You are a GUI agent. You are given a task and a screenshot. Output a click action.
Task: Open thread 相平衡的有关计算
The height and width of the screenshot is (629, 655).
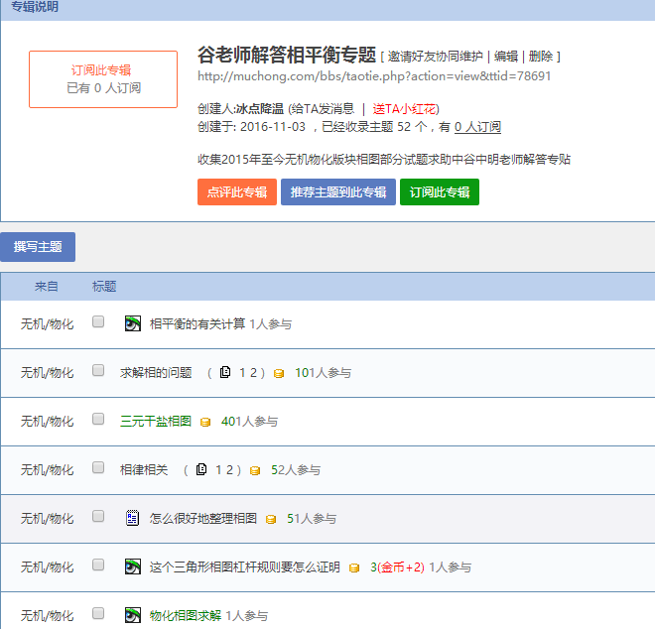click(197, 323)
